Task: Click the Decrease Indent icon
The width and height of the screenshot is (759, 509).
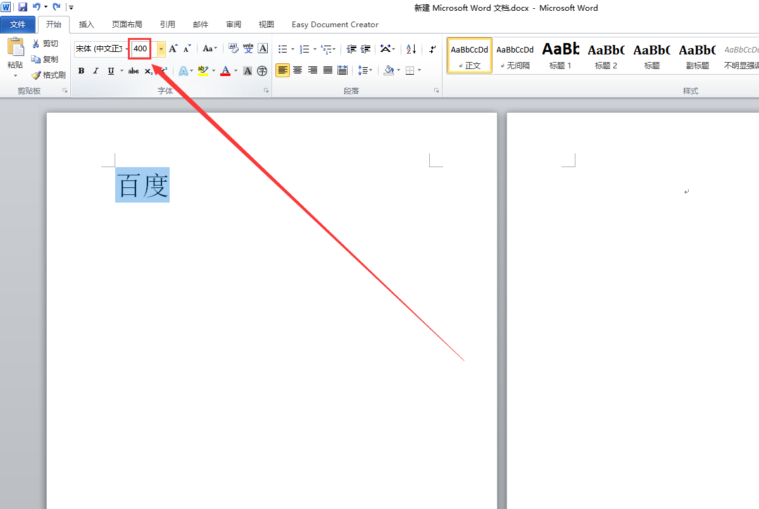Action: 351,49
